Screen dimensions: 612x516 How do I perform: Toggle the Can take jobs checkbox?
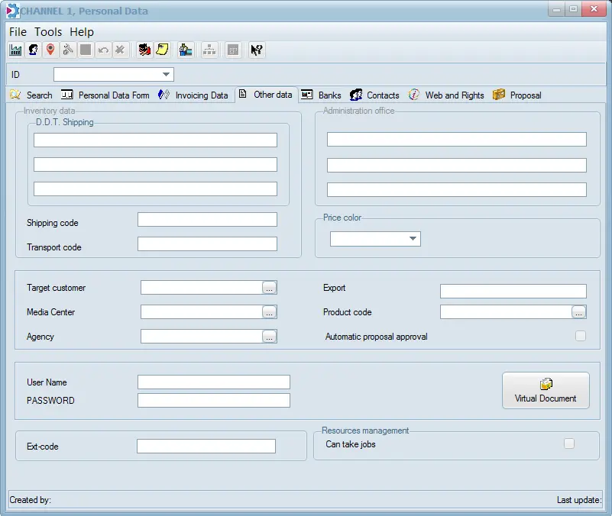coord(568,443)
